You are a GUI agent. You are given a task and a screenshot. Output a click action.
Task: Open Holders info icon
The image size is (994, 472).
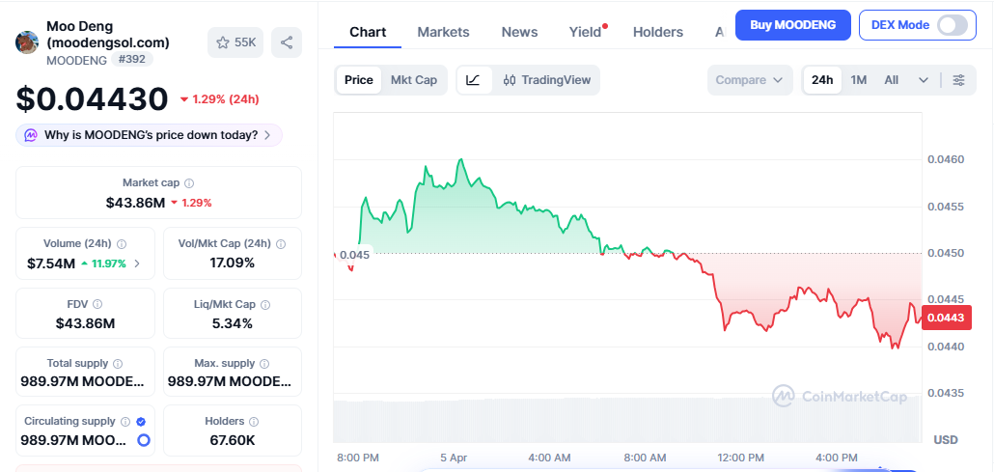click(x=254, y=421)
